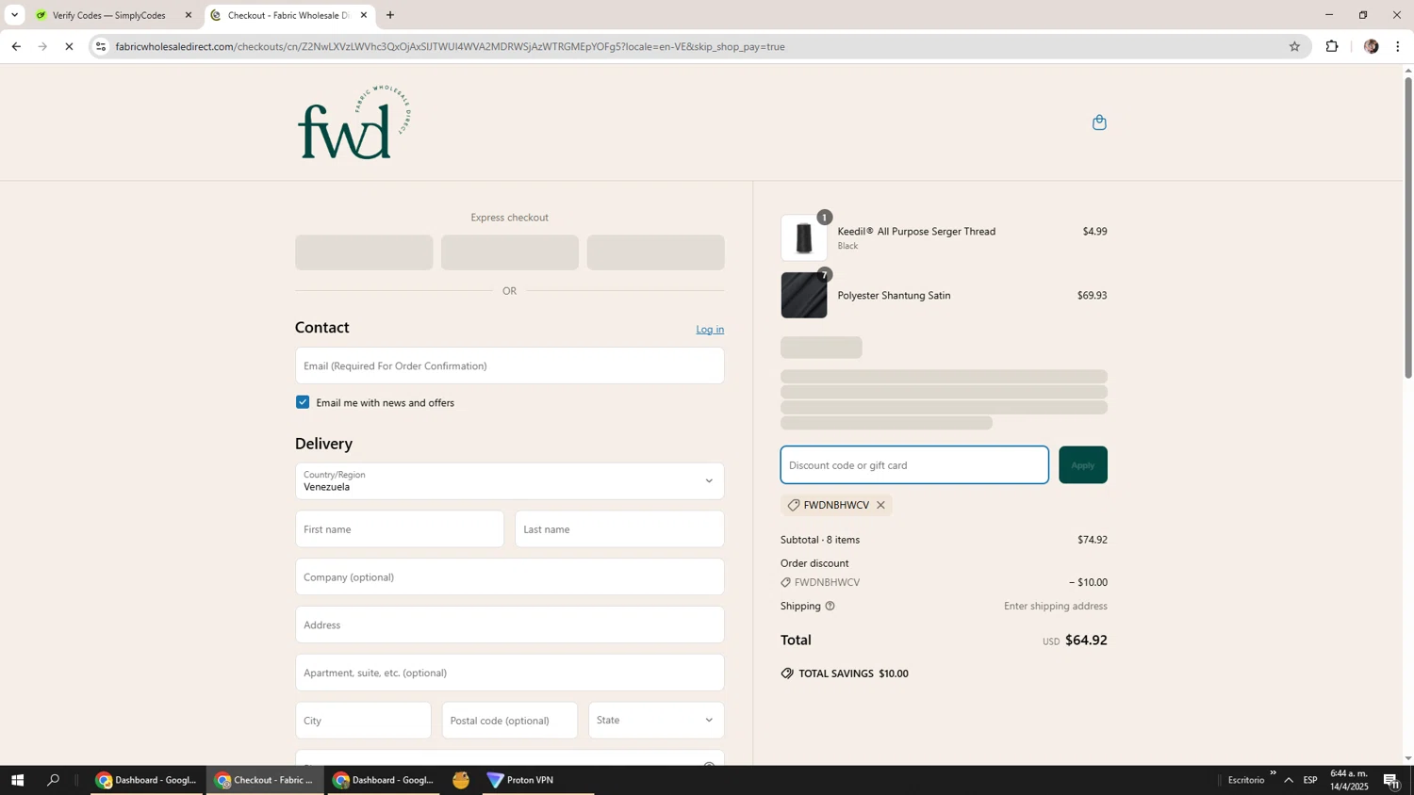The width and height of the screenshot is (1414, 795).
Task: Click the TOTAL SAVINGS $10.00 text
Action: pyautogui.click(x=853, y=673)
